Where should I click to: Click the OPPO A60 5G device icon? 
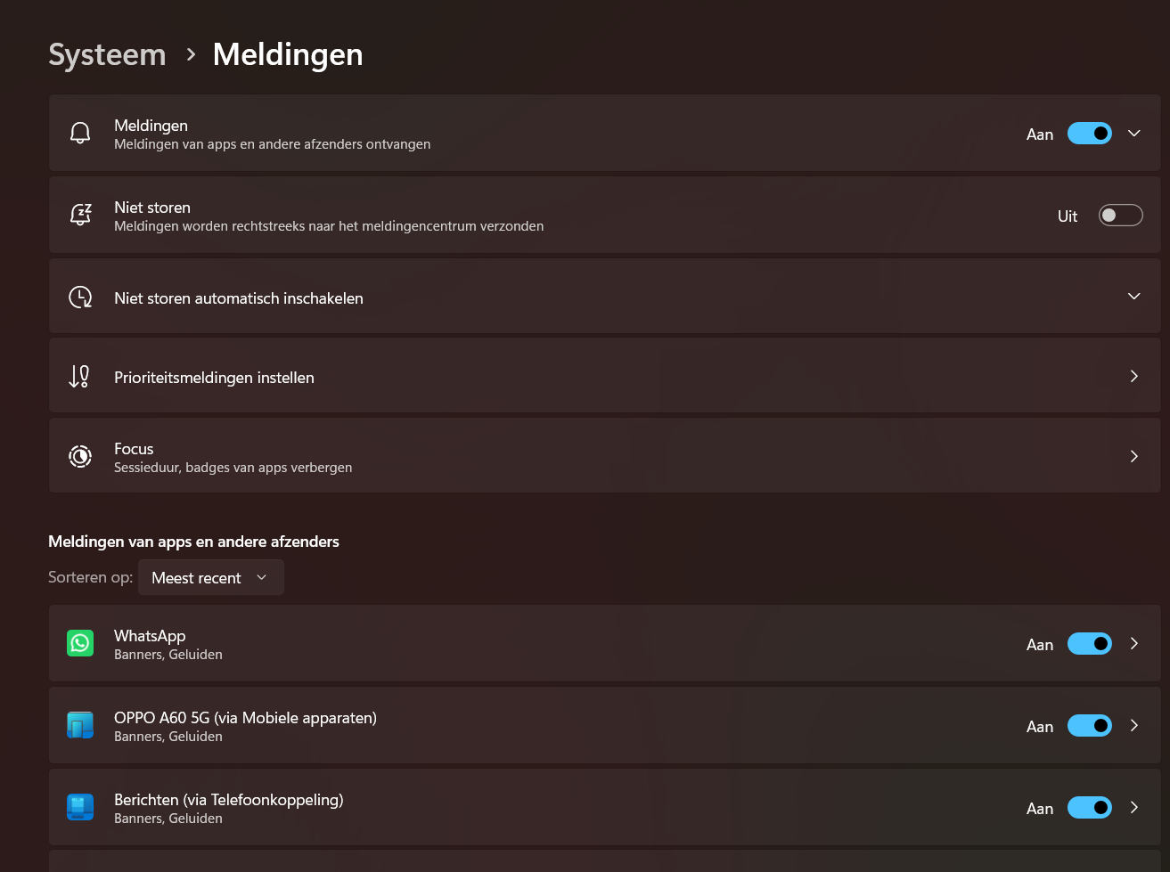tap(80, 725)
